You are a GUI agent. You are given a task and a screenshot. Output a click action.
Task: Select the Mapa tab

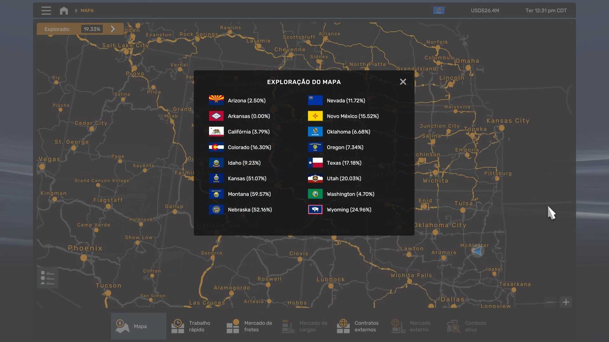(139, 326)
